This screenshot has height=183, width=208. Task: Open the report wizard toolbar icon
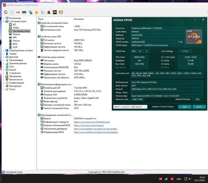(x=43, y=12)
